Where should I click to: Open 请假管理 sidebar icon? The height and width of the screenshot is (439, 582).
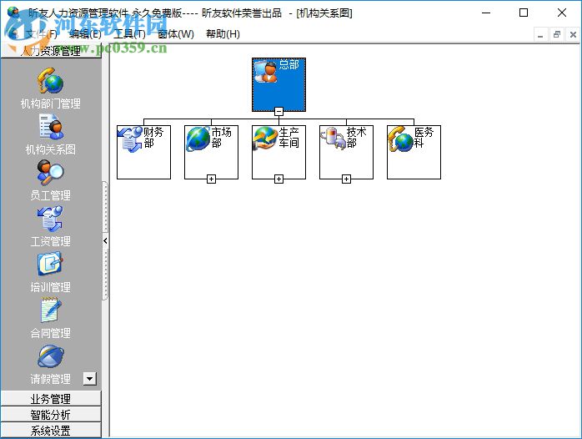(51, 356)
